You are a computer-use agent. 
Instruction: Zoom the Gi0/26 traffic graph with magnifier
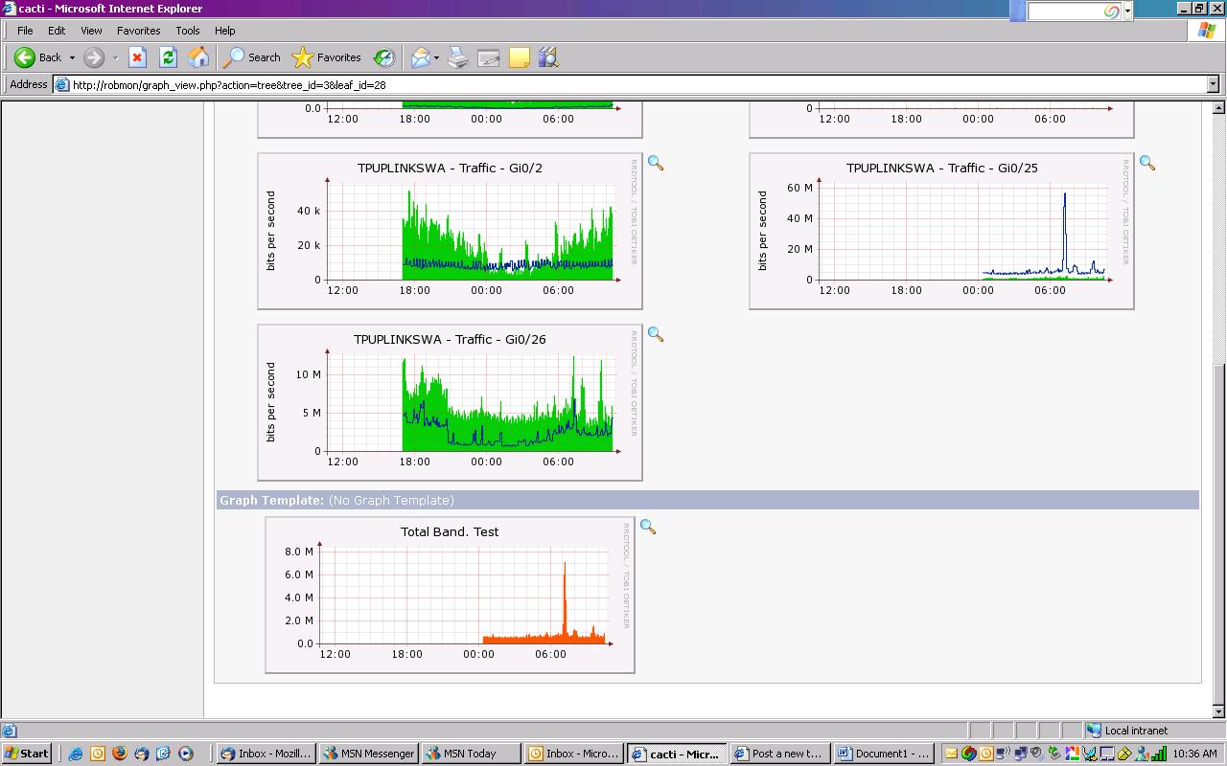(x=656, y=335)
